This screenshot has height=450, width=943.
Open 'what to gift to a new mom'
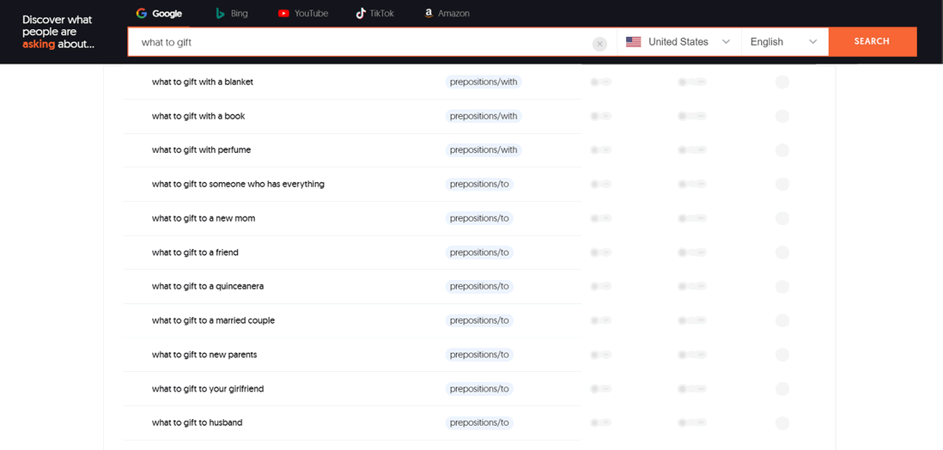pos(204,218)
